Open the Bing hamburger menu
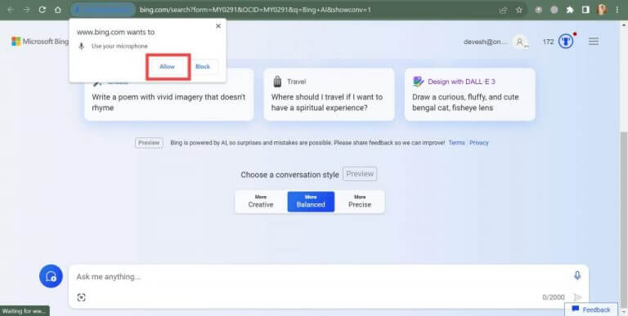This screenshot has height=316, width=628. click(594, 42)
